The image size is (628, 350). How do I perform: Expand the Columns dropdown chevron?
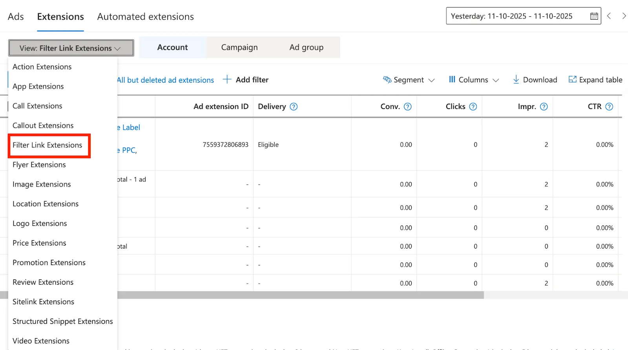(496, 80)
